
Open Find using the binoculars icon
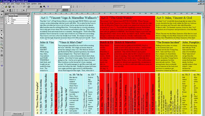point(41,7)
